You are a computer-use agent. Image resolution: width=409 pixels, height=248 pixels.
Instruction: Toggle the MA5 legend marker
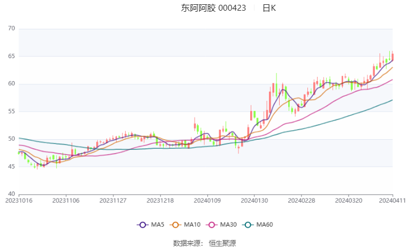click(x=143, y=225)
